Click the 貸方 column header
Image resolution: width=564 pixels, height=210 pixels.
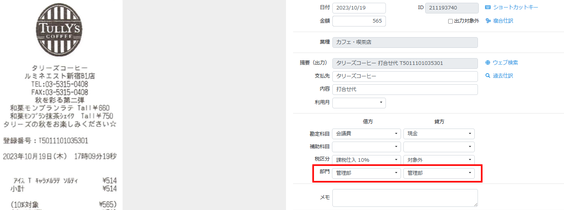pos(439,121)
